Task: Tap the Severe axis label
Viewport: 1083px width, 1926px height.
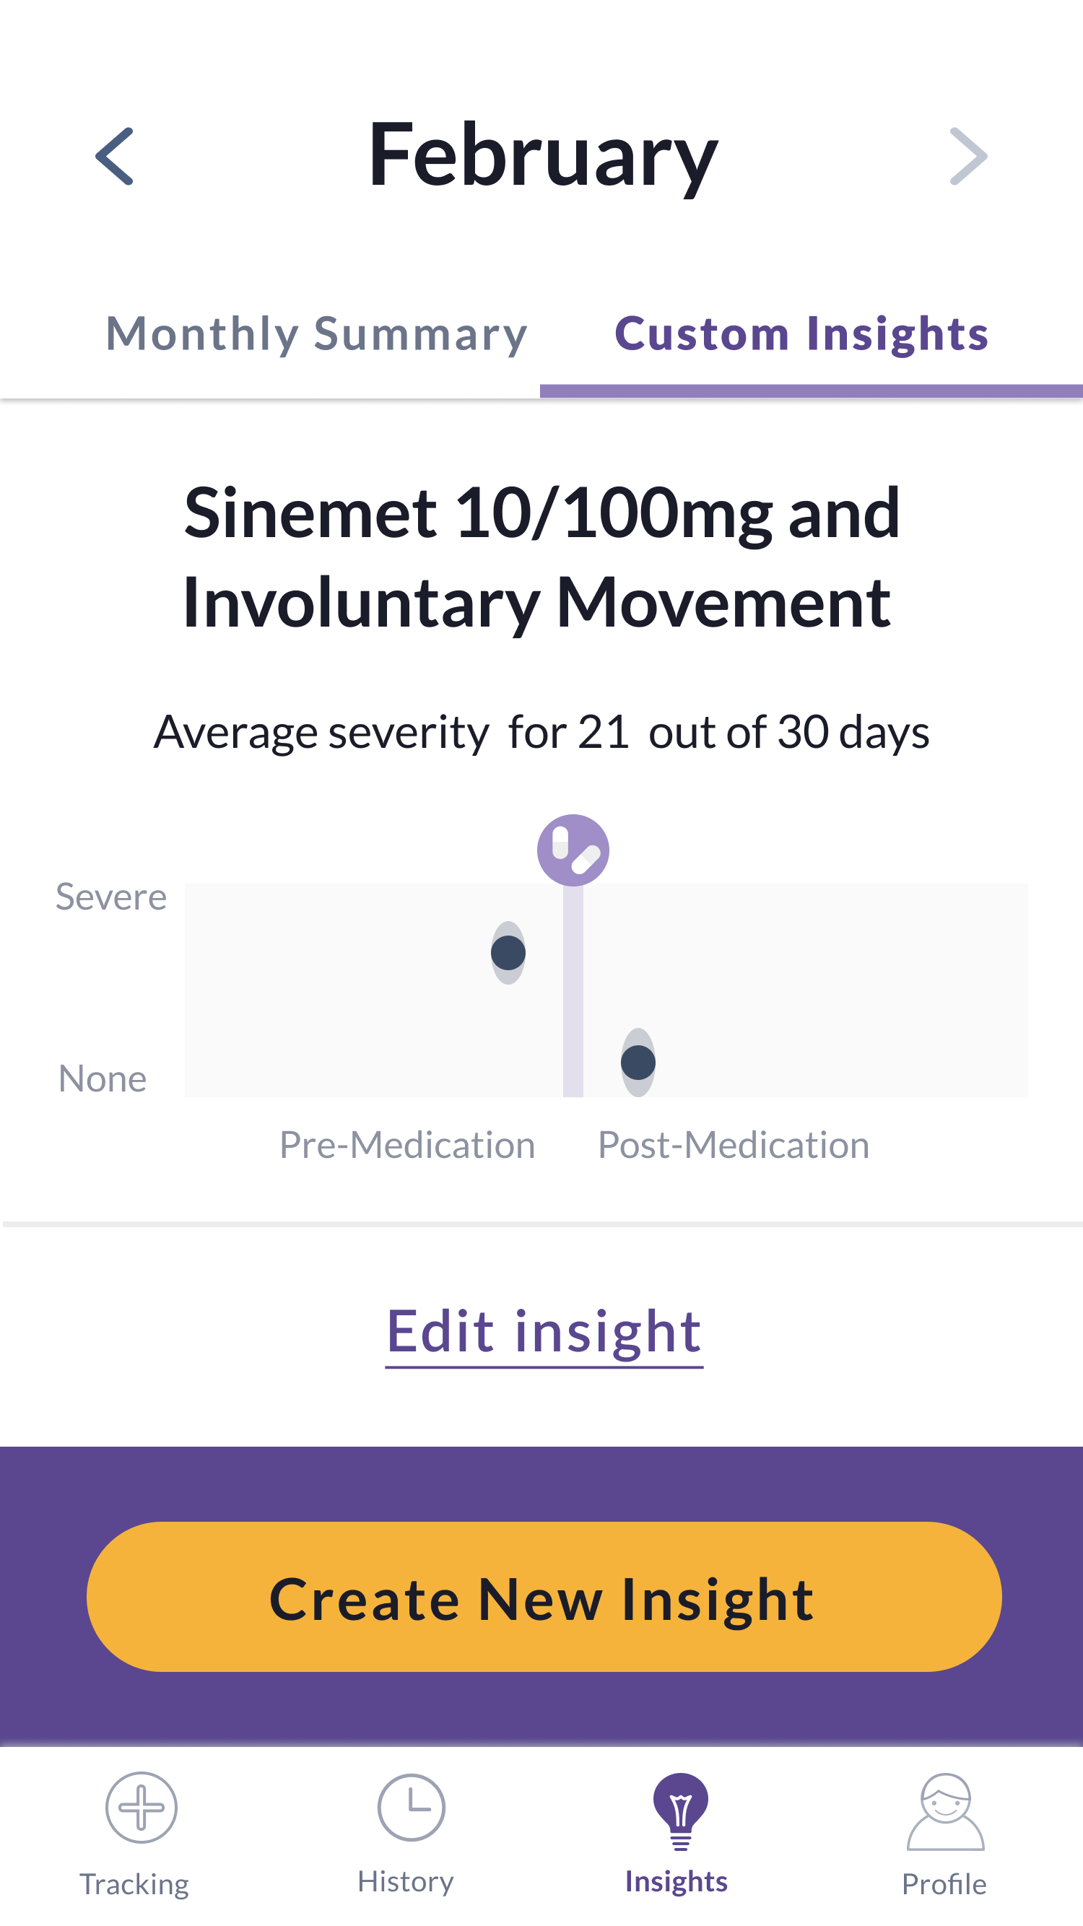Action: (x=110, y=897)
